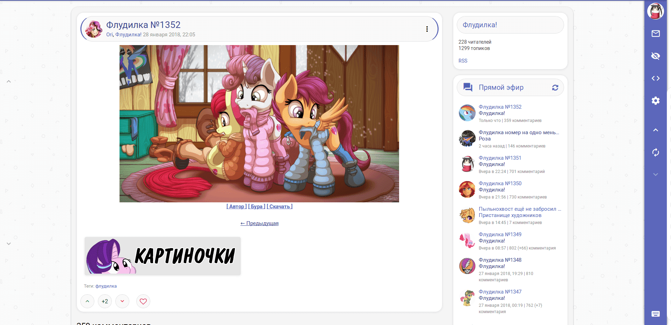Image resolution: width=671 pixels, height=325 pixels.
Task: Go to Предыдущая previous post link
Action: (x=259, y=223)
